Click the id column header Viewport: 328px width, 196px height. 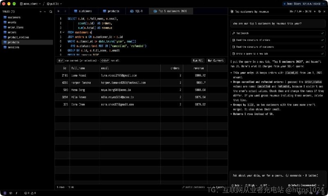tap(62, 68)
